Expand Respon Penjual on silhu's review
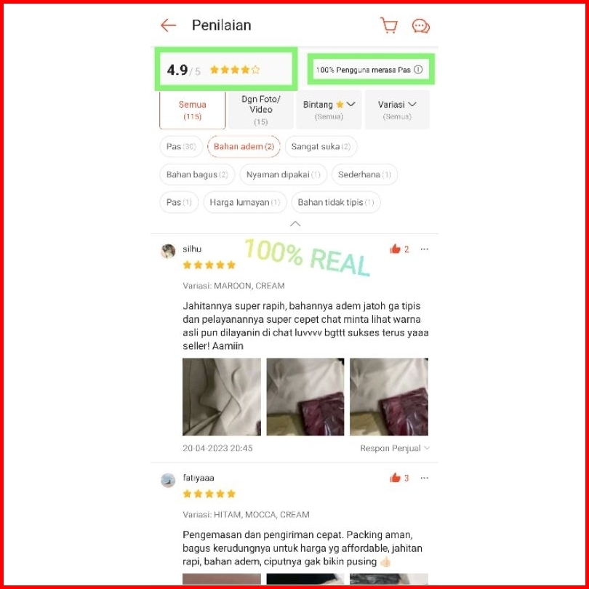The height and width of the screenshot is (589, 589). click(x=395, y=448)
